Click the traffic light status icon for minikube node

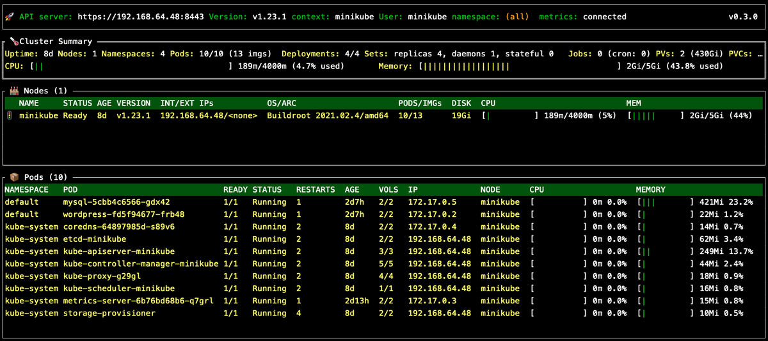point(10,116)
